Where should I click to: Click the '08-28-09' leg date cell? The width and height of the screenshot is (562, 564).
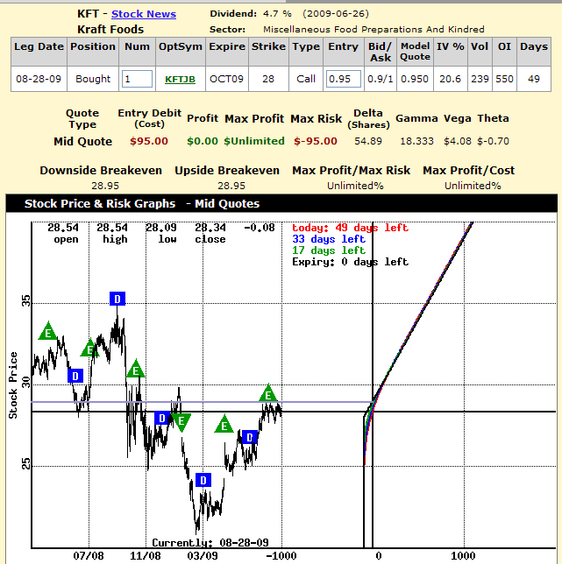(39, 79)
